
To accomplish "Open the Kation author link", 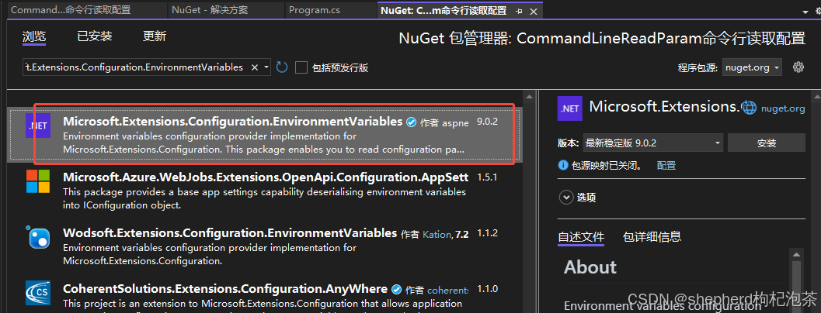I will click(x=437, y=235).
